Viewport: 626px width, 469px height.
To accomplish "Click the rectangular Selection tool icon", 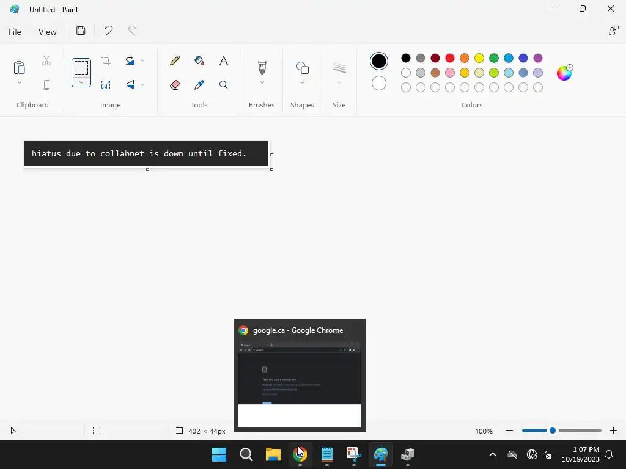I will (81, 67).
